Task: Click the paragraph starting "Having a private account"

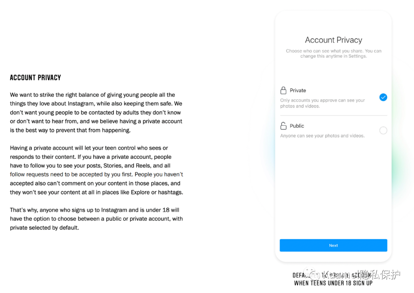Action: 97,170
